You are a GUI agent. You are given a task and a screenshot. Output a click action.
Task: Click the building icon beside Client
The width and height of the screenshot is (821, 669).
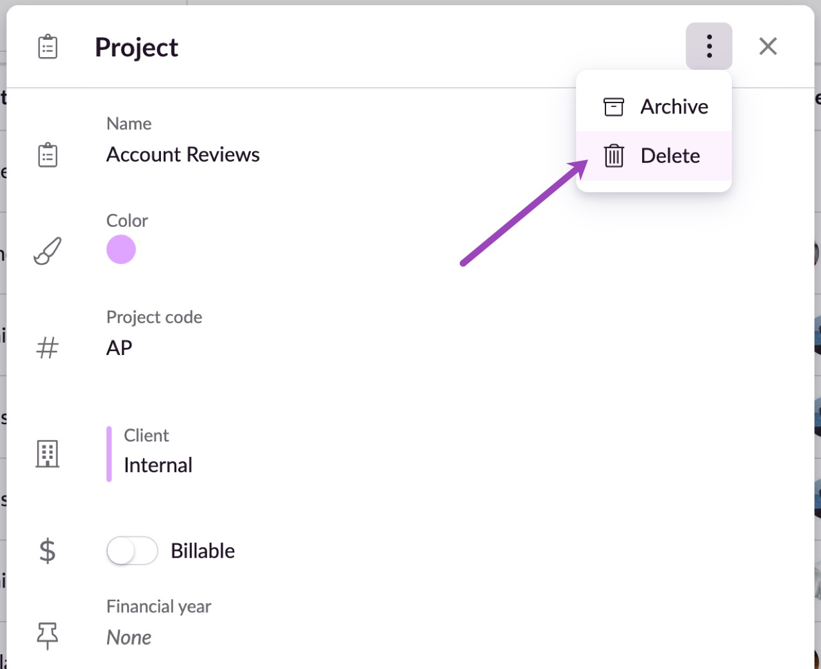click(x=47, y=454)
